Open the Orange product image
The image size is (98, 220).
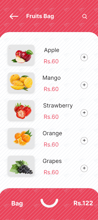tap(21, 138)
